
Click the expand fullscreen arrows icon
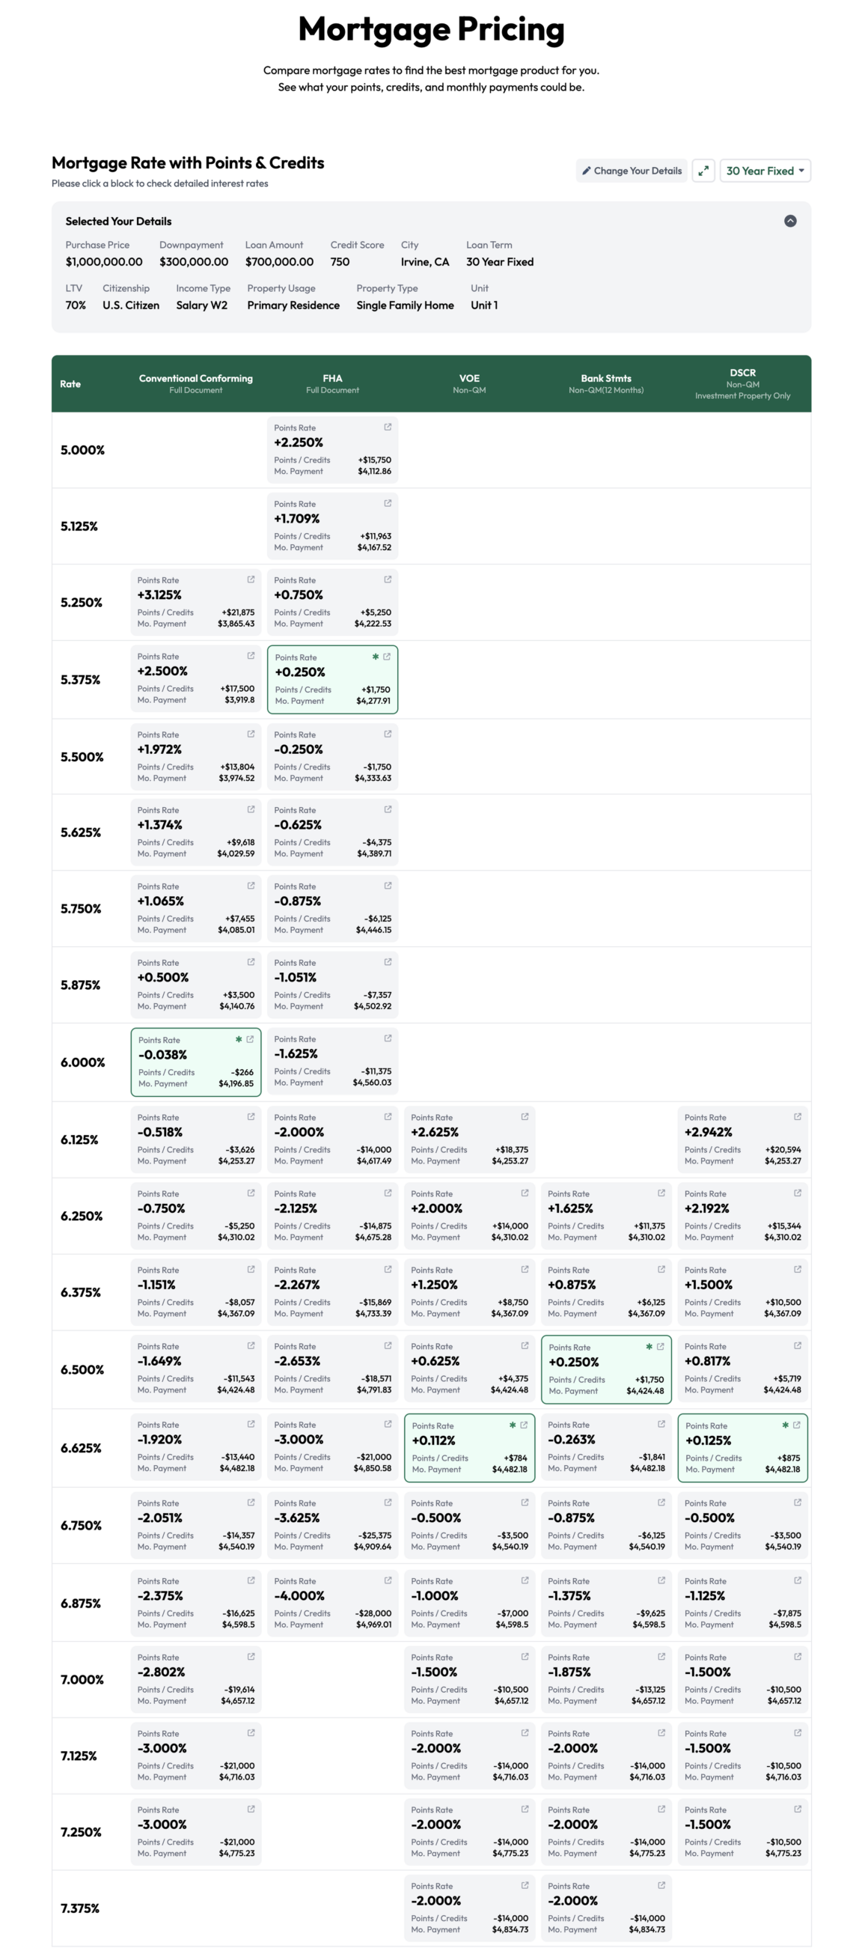click(703, 171)
